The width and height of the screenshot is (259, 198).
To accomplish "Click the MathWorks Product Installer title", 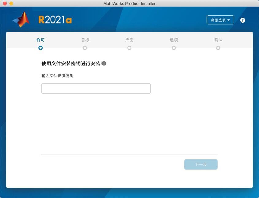I will point(129,3).
